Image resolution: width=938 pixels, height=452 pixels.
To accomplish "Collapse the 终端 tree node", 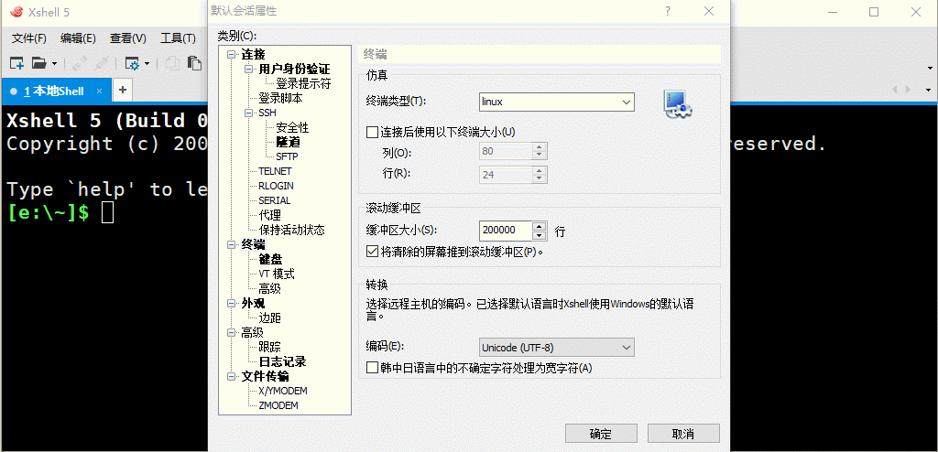I will pos(232,244).
